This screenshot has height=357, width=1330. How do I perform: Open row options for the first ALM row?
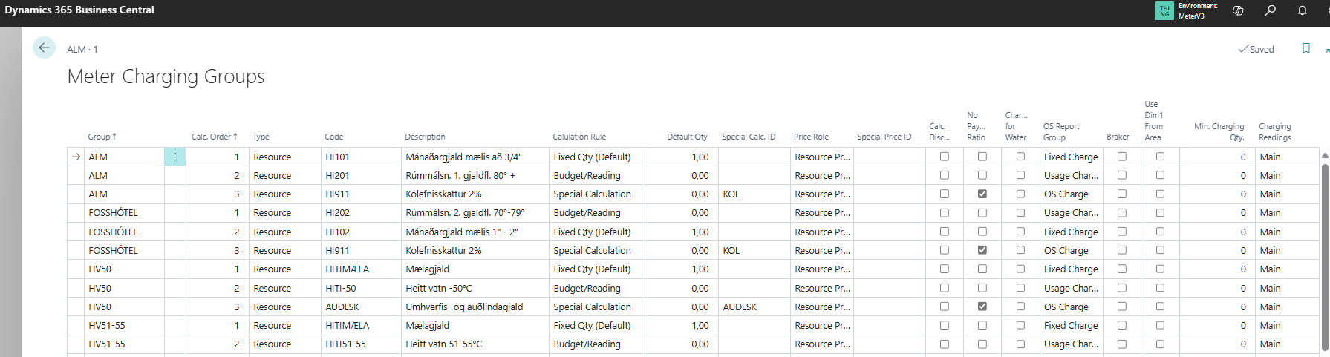pyautogui.click(x=175, y=157)
